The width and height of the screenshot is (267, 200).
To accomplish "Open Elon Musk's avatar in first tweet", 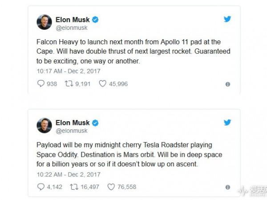I will coord(44,22).
